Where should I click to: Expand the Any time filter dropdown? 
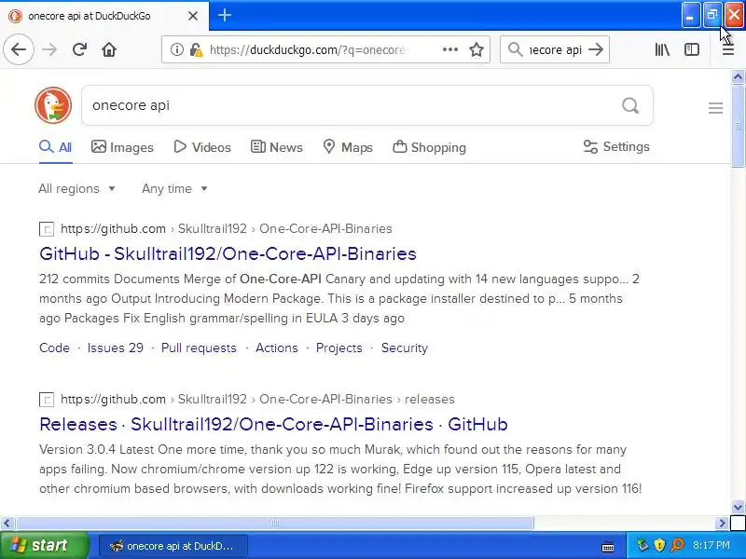[x=174, y=189]
